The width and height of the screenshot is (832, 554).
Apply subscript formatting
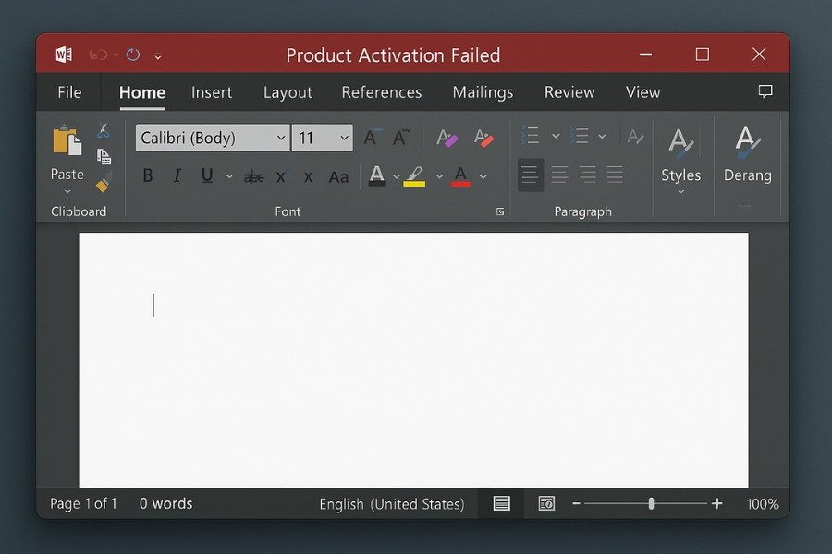pyautogui.click(x=281, y=175)
